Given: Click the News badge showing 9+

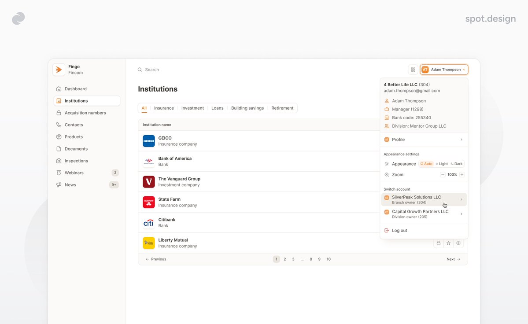Looking at the screenshot, I should [x=114, y=185].
